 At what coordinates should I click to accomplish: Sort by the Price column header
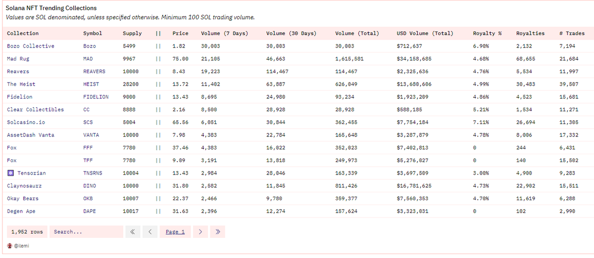tap(180, 34)
